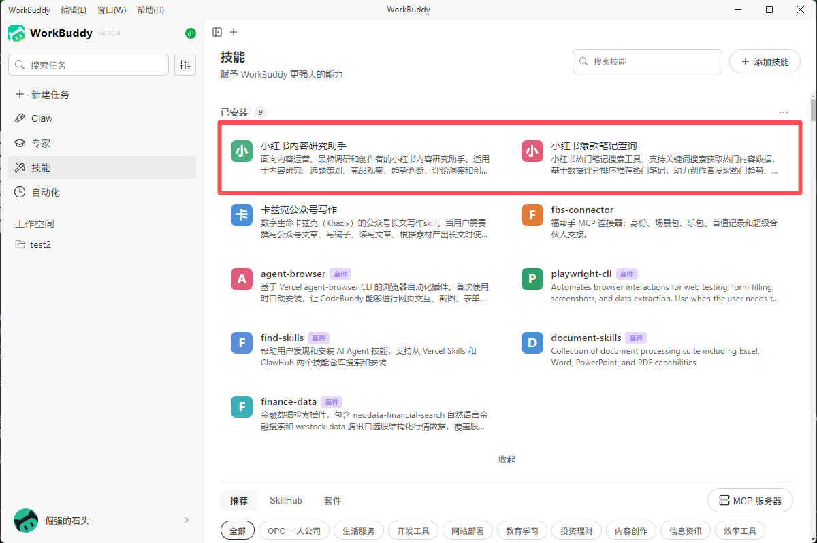The height and width of the screenshot is (543, 817).
Task: Select the 生活服务 category filter
Action: point(359,531)
